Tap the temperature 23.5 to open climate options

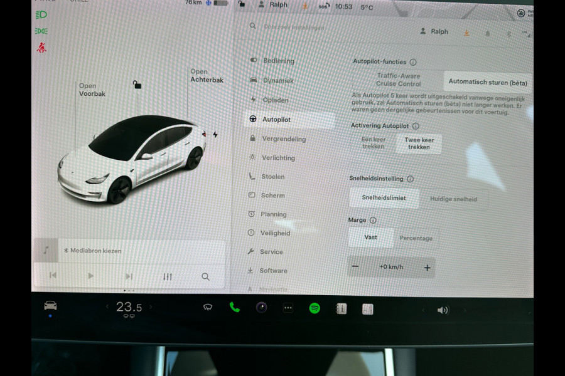[130, 306]
